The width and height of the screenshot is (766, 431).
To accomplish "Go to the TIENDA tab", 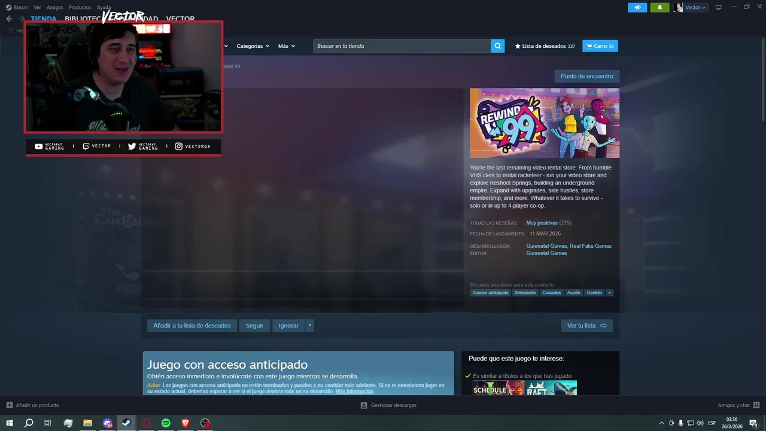I will click(x=44, y=19).
